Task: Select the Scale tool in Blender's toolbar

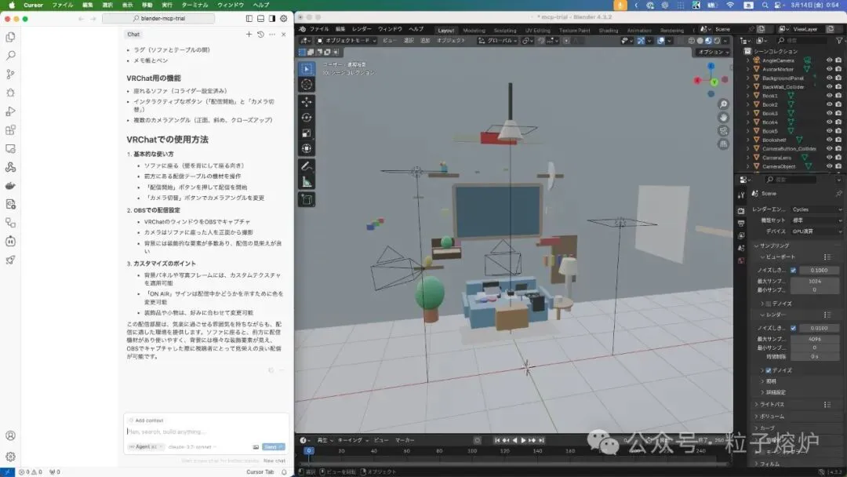Action: [307, 133]
